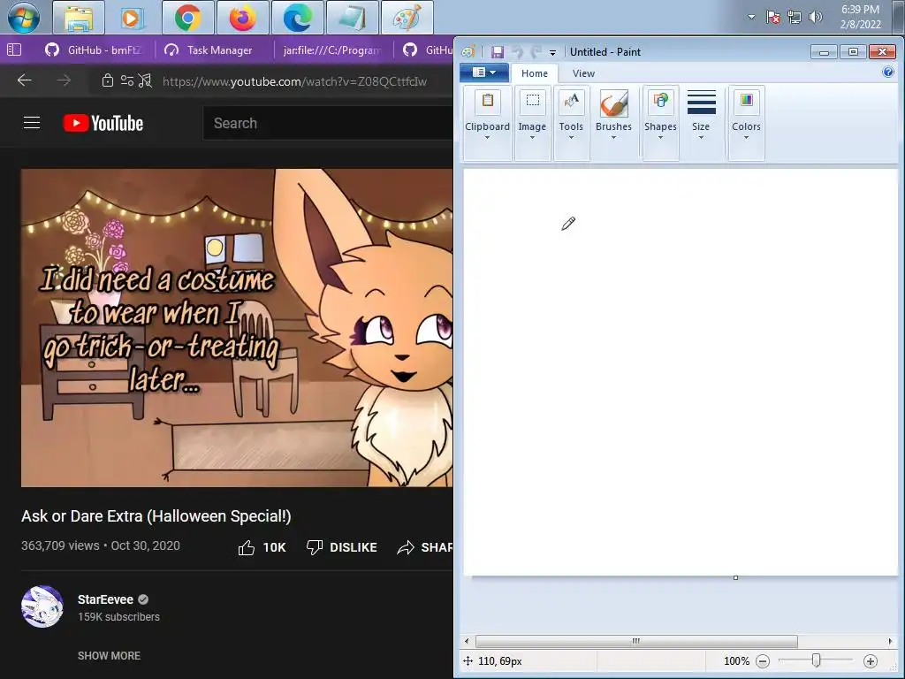
Task: Select the Paint app on the taskbar
Action: (x=407, y=18)
